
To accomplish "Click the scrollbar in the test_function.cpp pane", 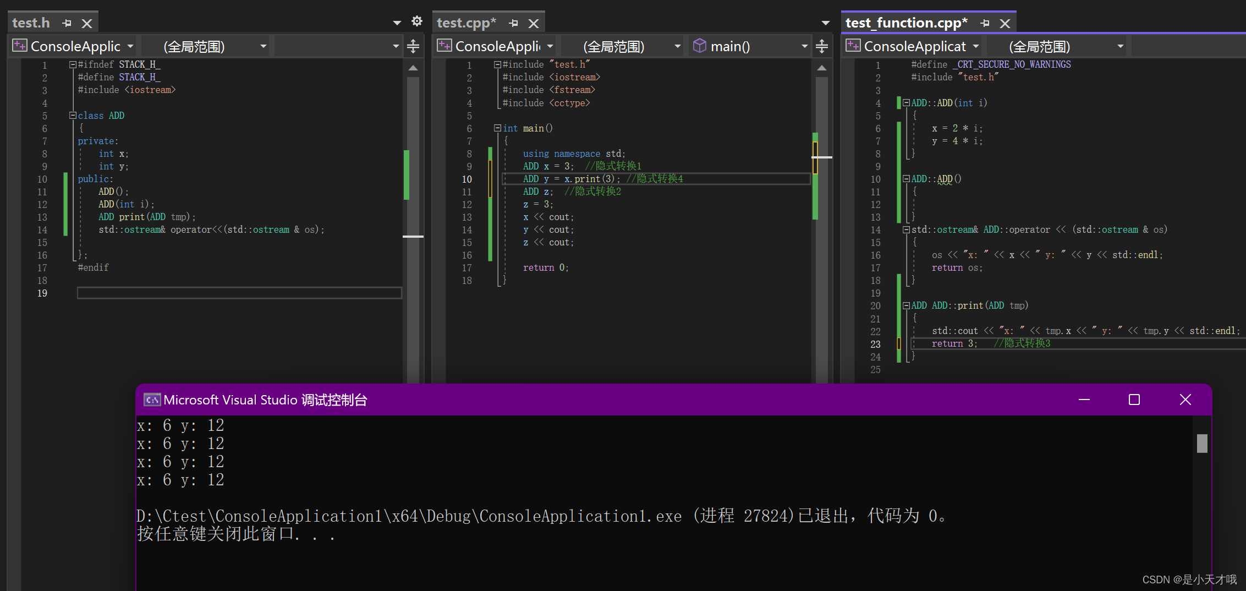I will pyautogui.click(x=1242, y=165).
